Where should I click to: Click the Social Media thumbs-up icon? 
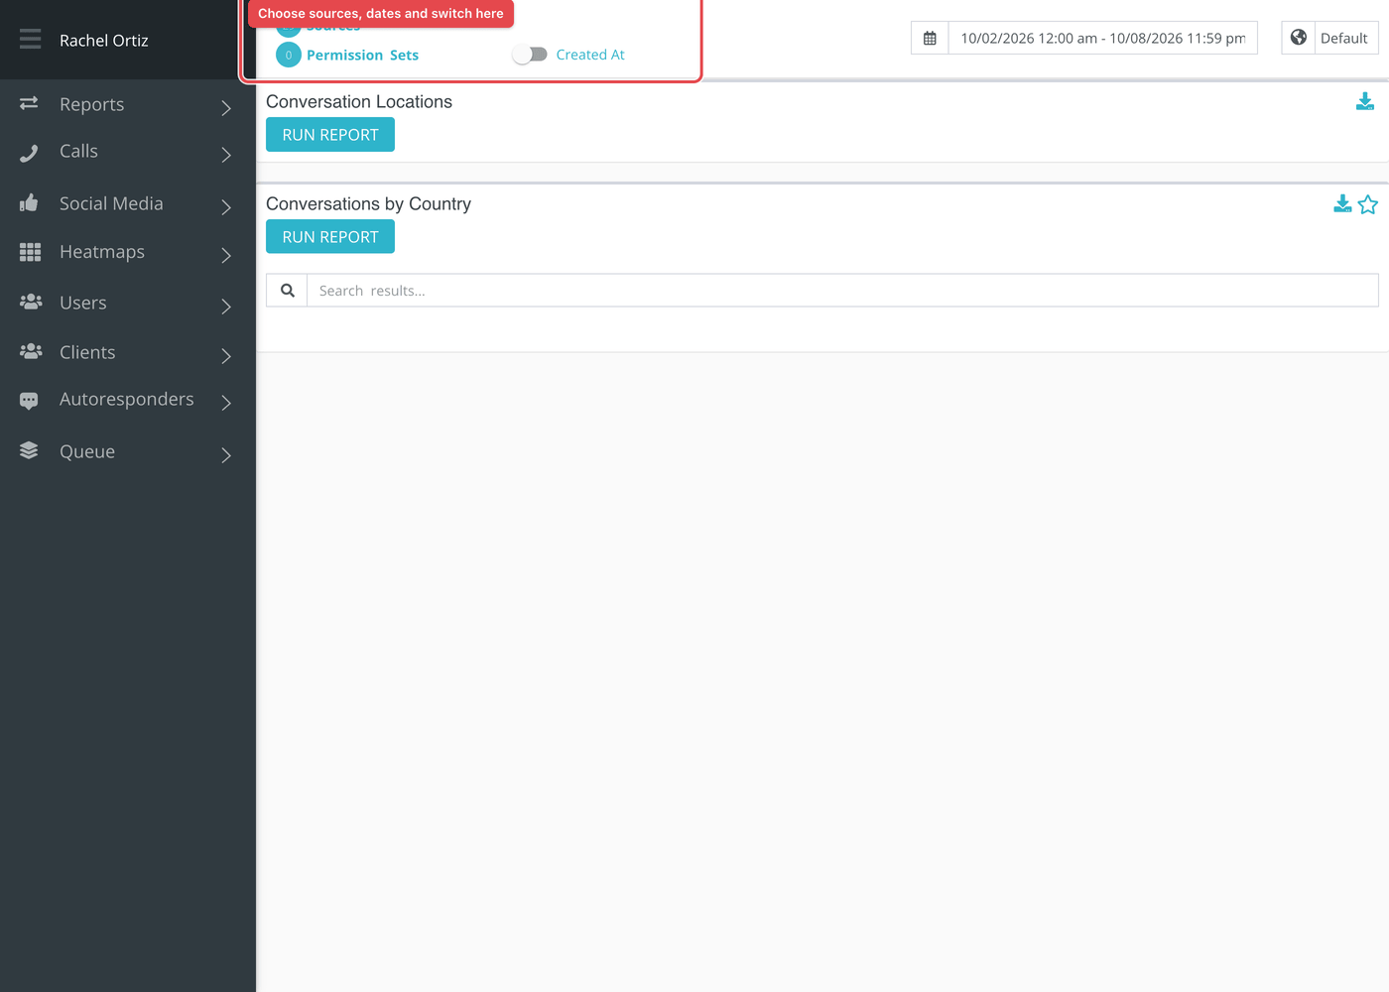[x=29, y=202]
